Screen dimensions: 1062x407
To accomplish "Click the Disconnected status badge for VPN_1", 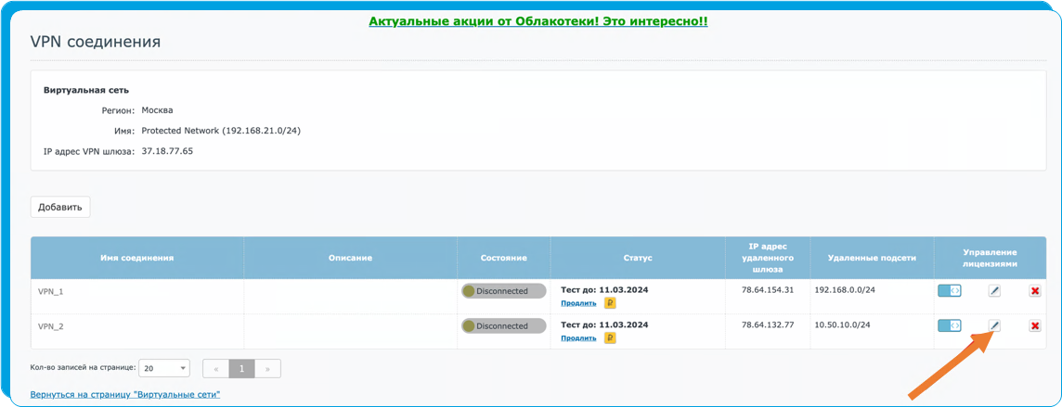I will click(x=503, y=291).
